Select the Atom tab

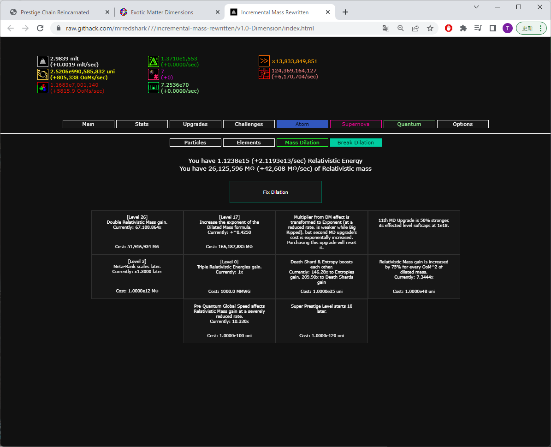(302, 124)
